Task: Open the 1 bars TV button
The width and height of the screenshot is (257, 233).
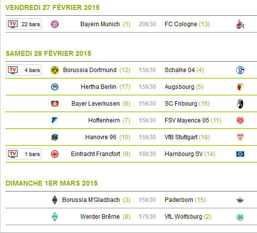Action: [24, 154]
